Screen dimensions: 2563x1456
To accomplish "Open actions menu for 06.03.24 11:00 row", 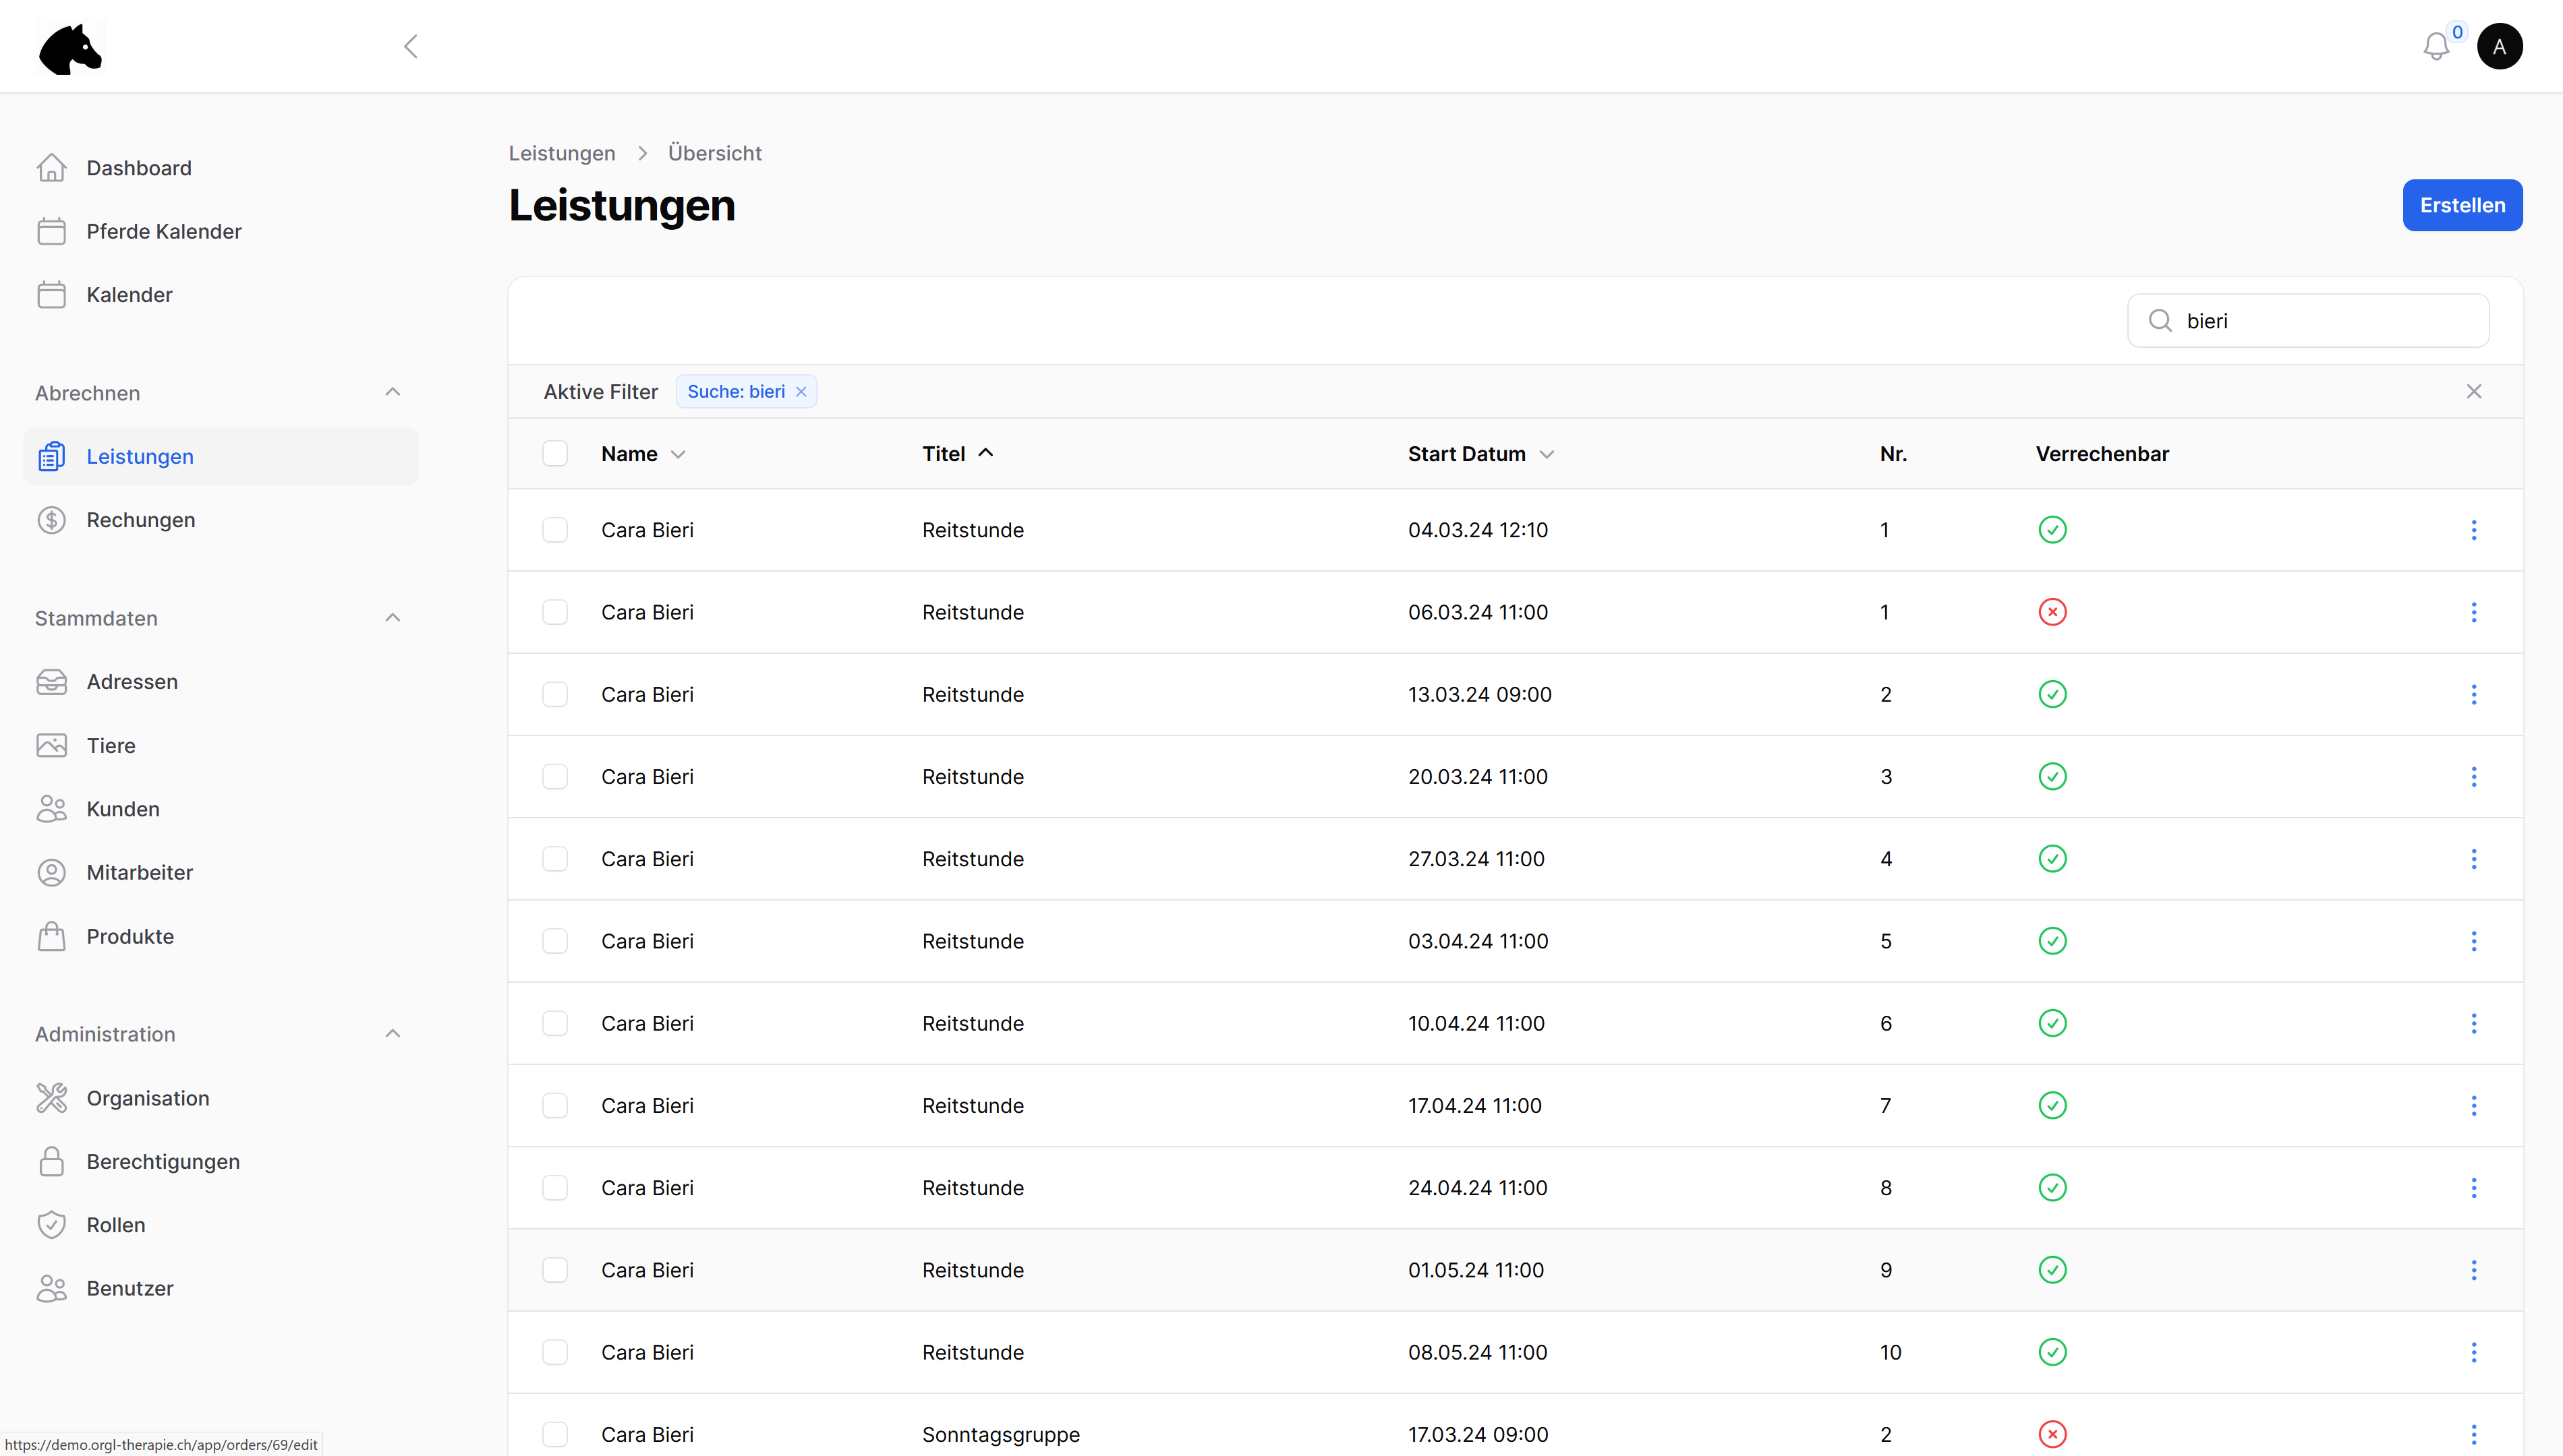I will point(2473,612).
